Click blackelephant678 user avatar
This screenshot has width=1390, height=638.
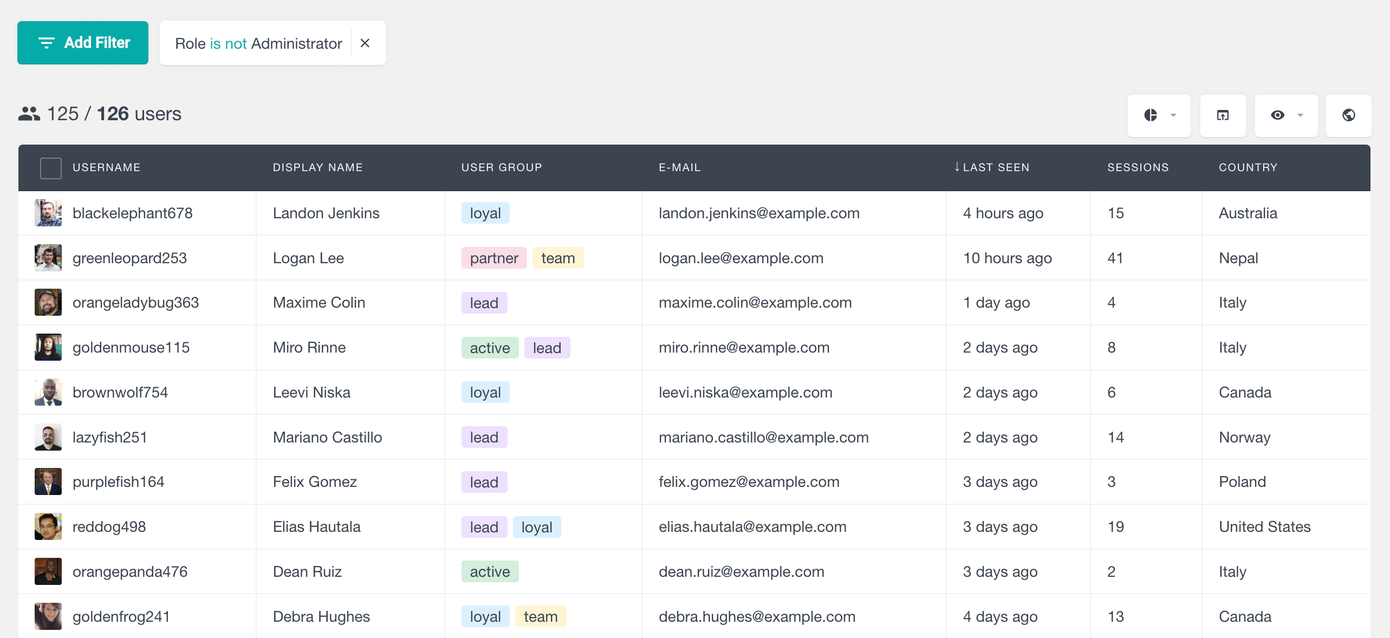[48, 213]
